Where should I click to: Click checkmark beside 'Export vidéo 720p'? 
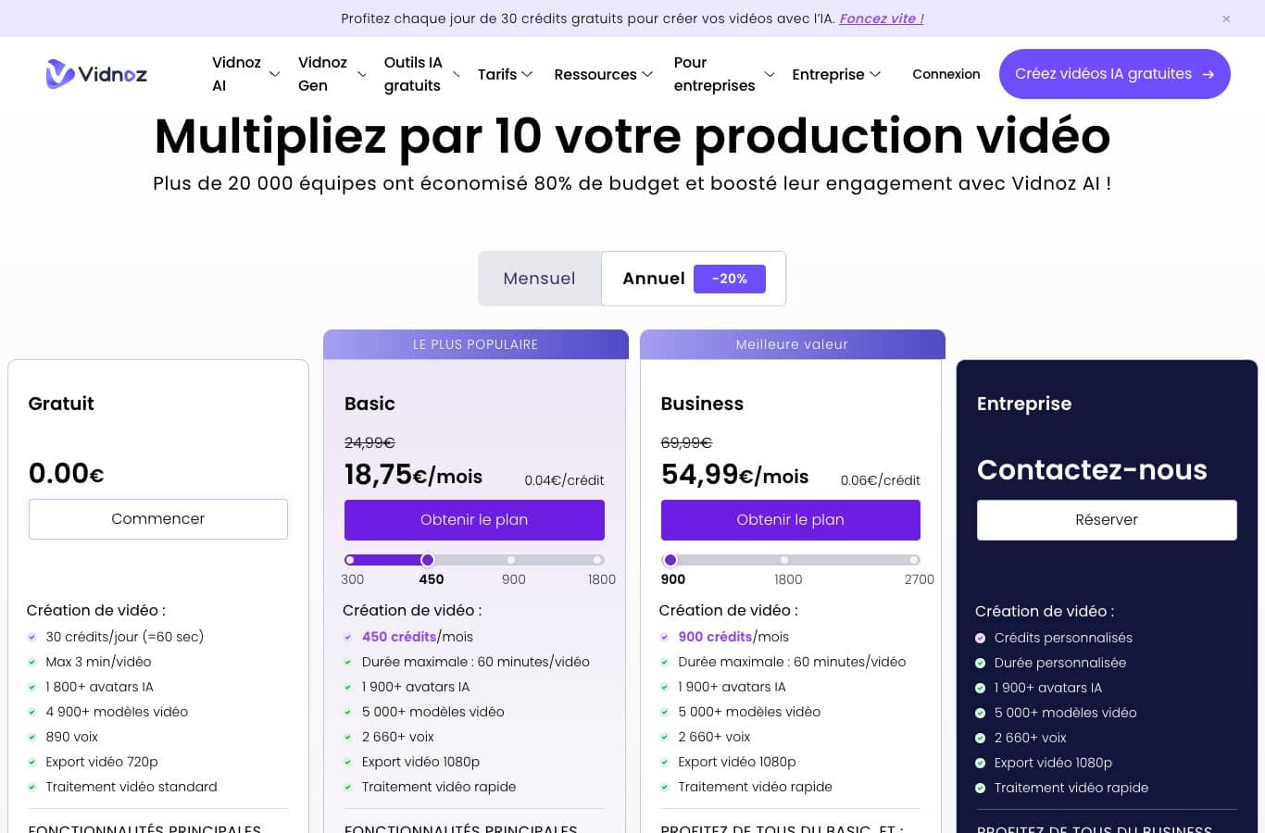pos(32,762)
